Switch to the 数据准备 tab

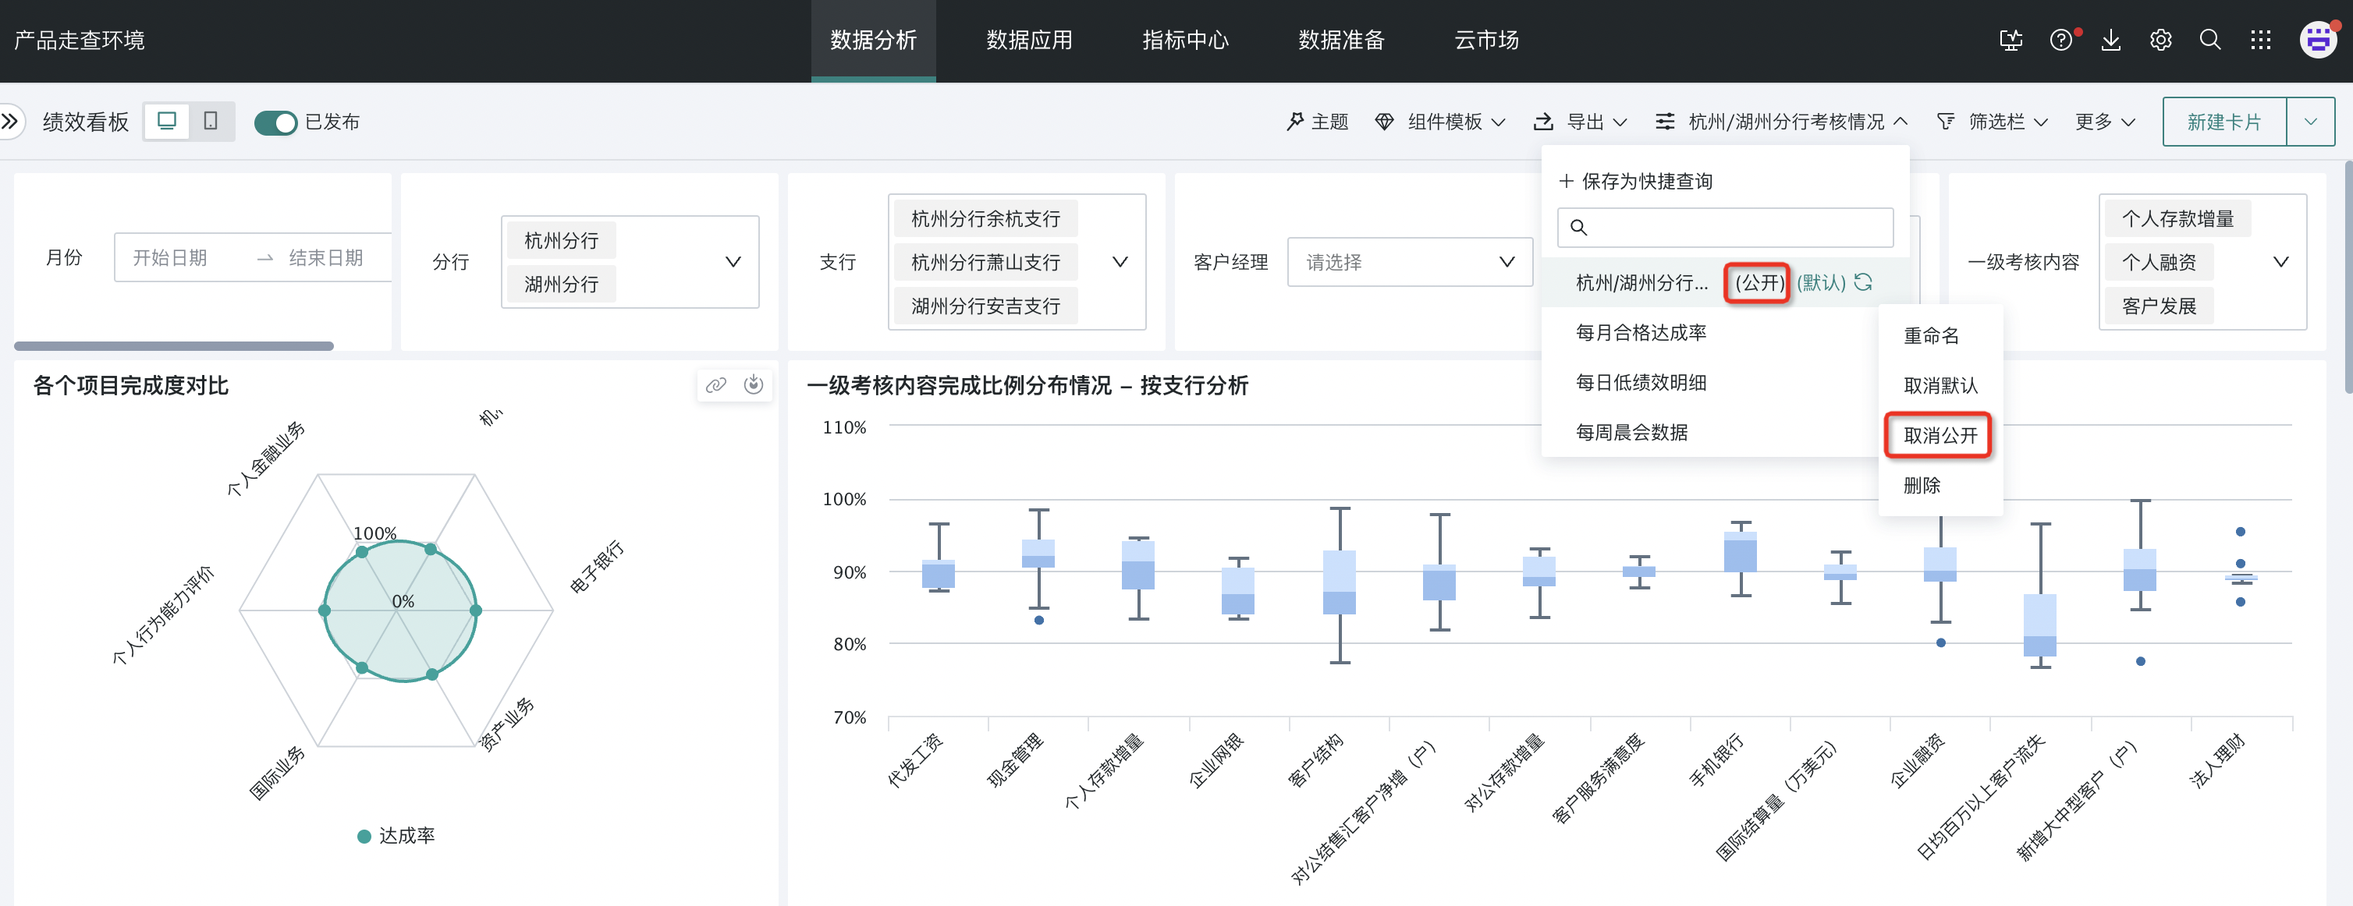click(1342, 41)
